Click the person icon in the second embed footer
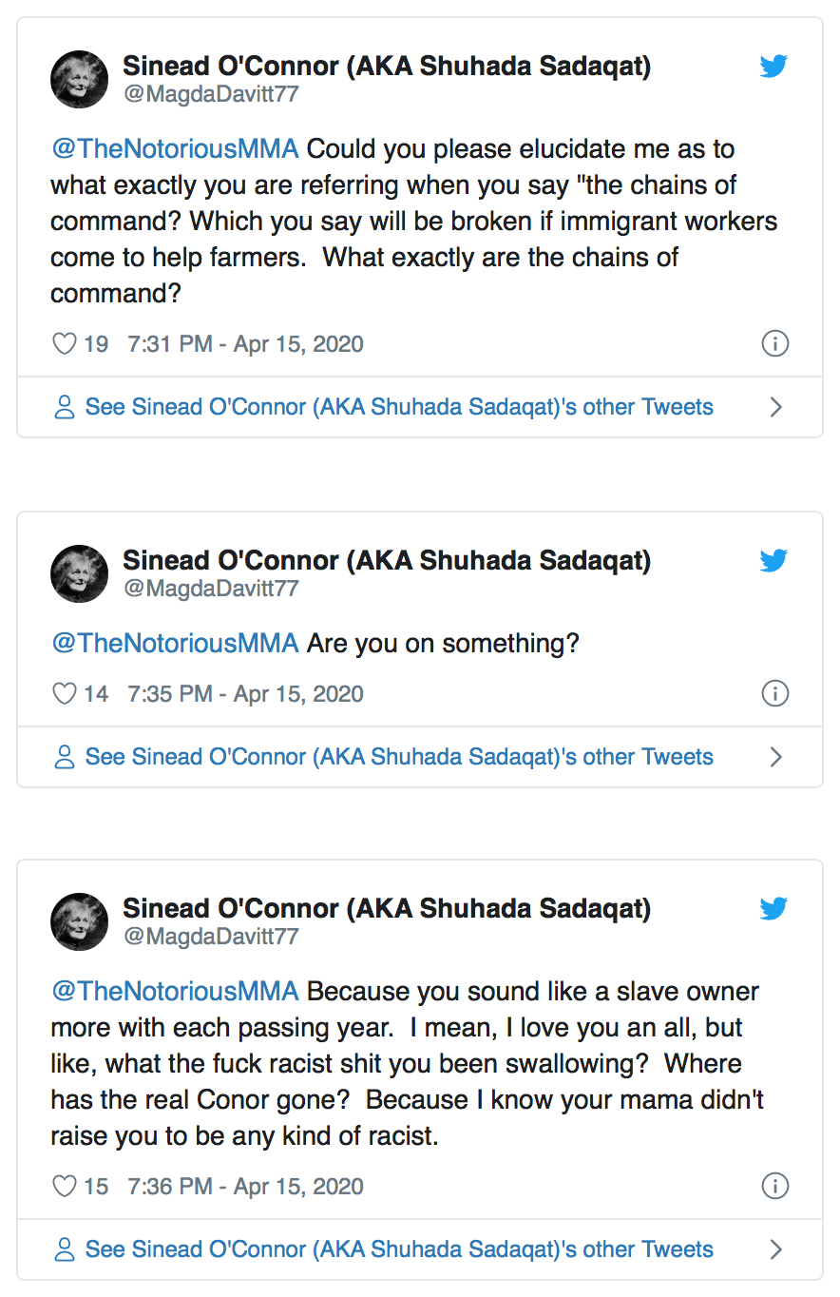Screen dimensions: 840x1297 (64, 756)
